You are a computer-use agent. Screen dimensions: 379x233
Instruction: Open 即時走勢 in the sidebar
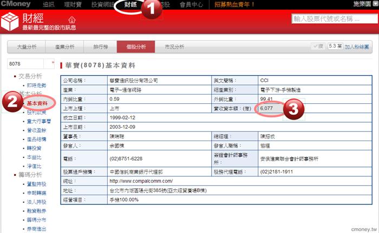tap(36, 85)
